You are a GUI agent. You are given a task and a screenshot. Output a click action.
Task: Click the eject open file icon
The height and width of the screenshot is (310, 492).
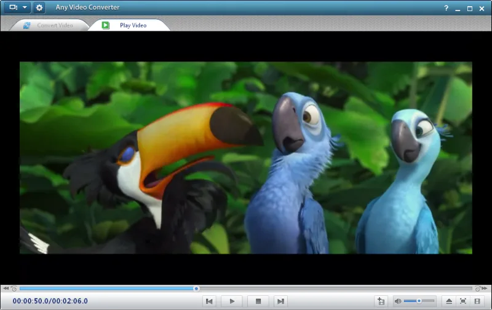[449, 301]
